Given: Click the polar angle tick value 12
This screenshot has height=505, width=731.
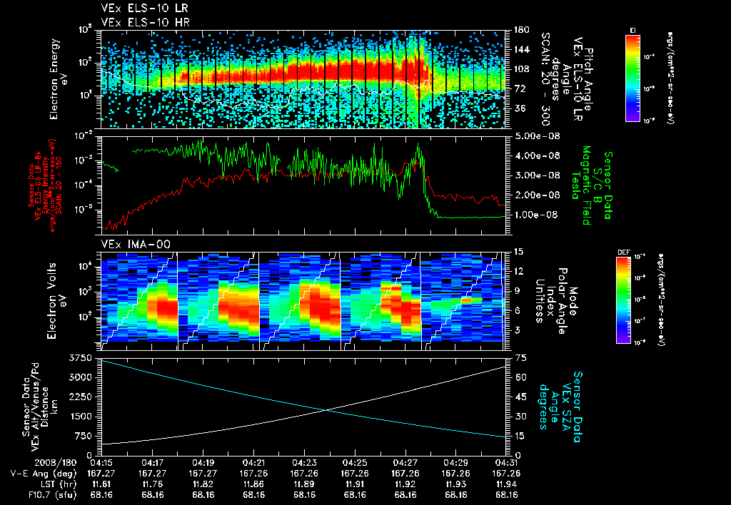Looking at the screenshot, I should 520,271.
